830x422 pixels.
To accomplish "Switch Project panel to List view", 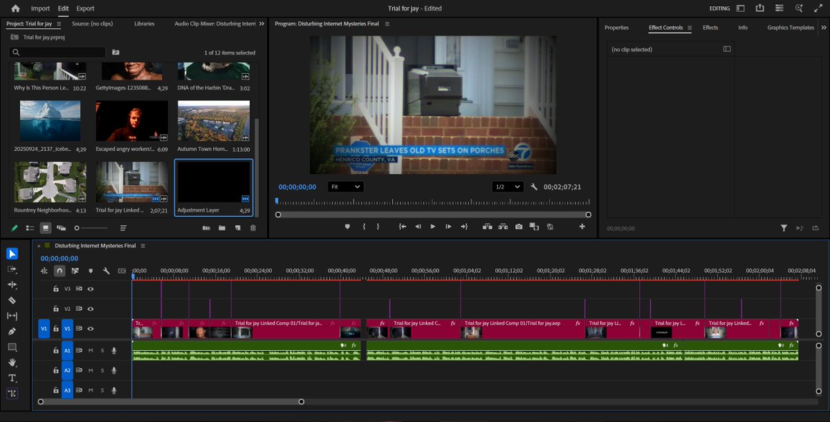I will tap(30, 228).
